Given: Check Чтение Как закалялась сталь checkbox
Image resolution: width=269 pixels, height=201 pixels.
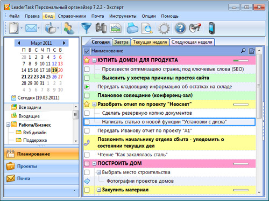Looking at the screenshot, I should (x=87, y=155).
